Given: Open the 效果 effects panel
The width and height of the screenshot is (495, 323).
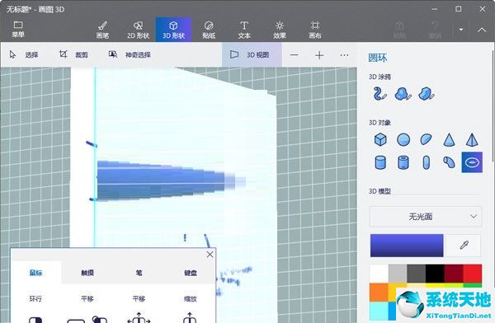Looking at the screenshot, I should (x=280, y=30).
